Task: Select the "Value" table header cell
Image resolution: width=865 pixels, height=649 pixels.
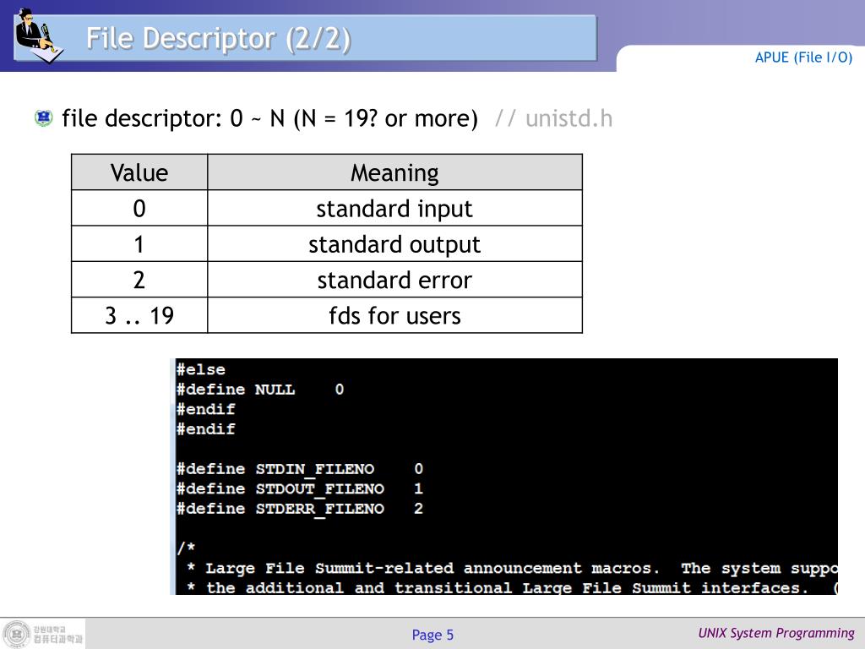Action: point(139,173)
